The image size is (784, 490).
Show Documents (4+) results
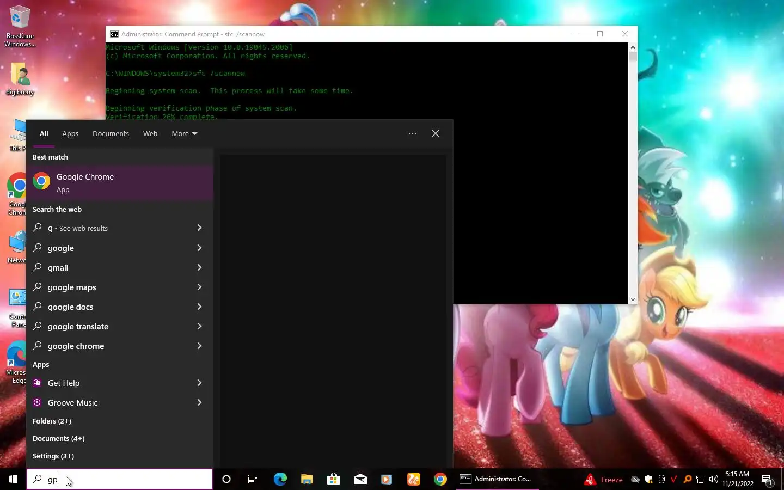[x=58, y=438]
